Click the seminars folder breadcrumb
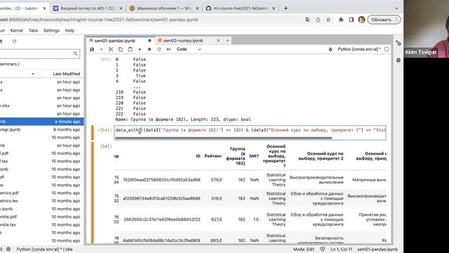The height and width of the screenshot is (253, 449). 8,64
